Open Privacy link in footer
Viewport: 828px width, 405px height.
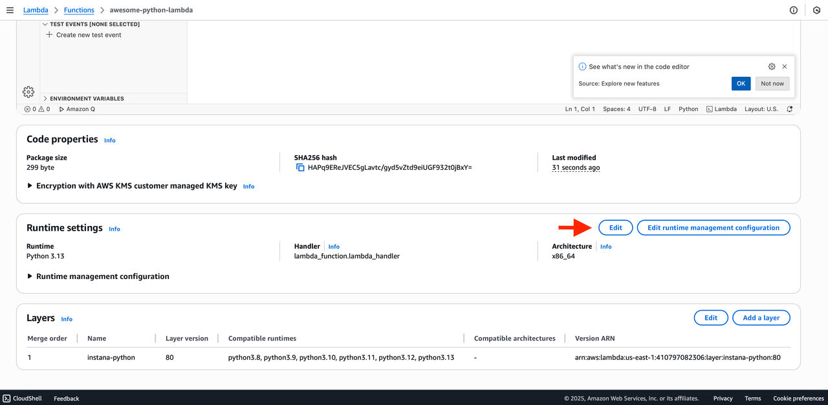723,399
